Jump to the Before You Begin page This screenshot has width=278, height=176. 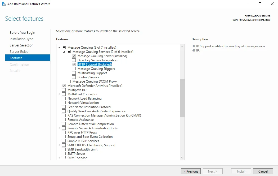(22, 32)
